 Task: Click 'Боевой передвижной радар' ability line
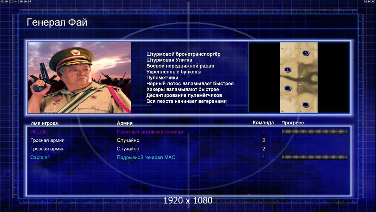point(180,66)
